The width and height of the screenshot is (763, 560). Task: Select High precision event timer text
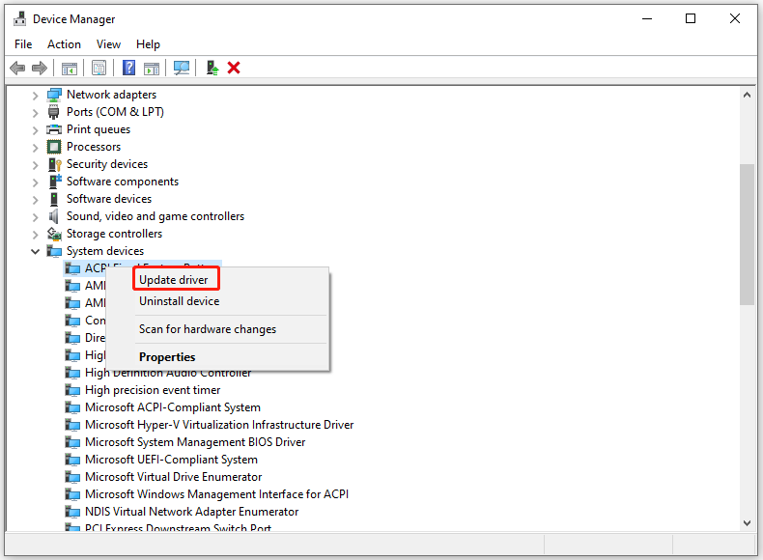(x=153, y=390)
